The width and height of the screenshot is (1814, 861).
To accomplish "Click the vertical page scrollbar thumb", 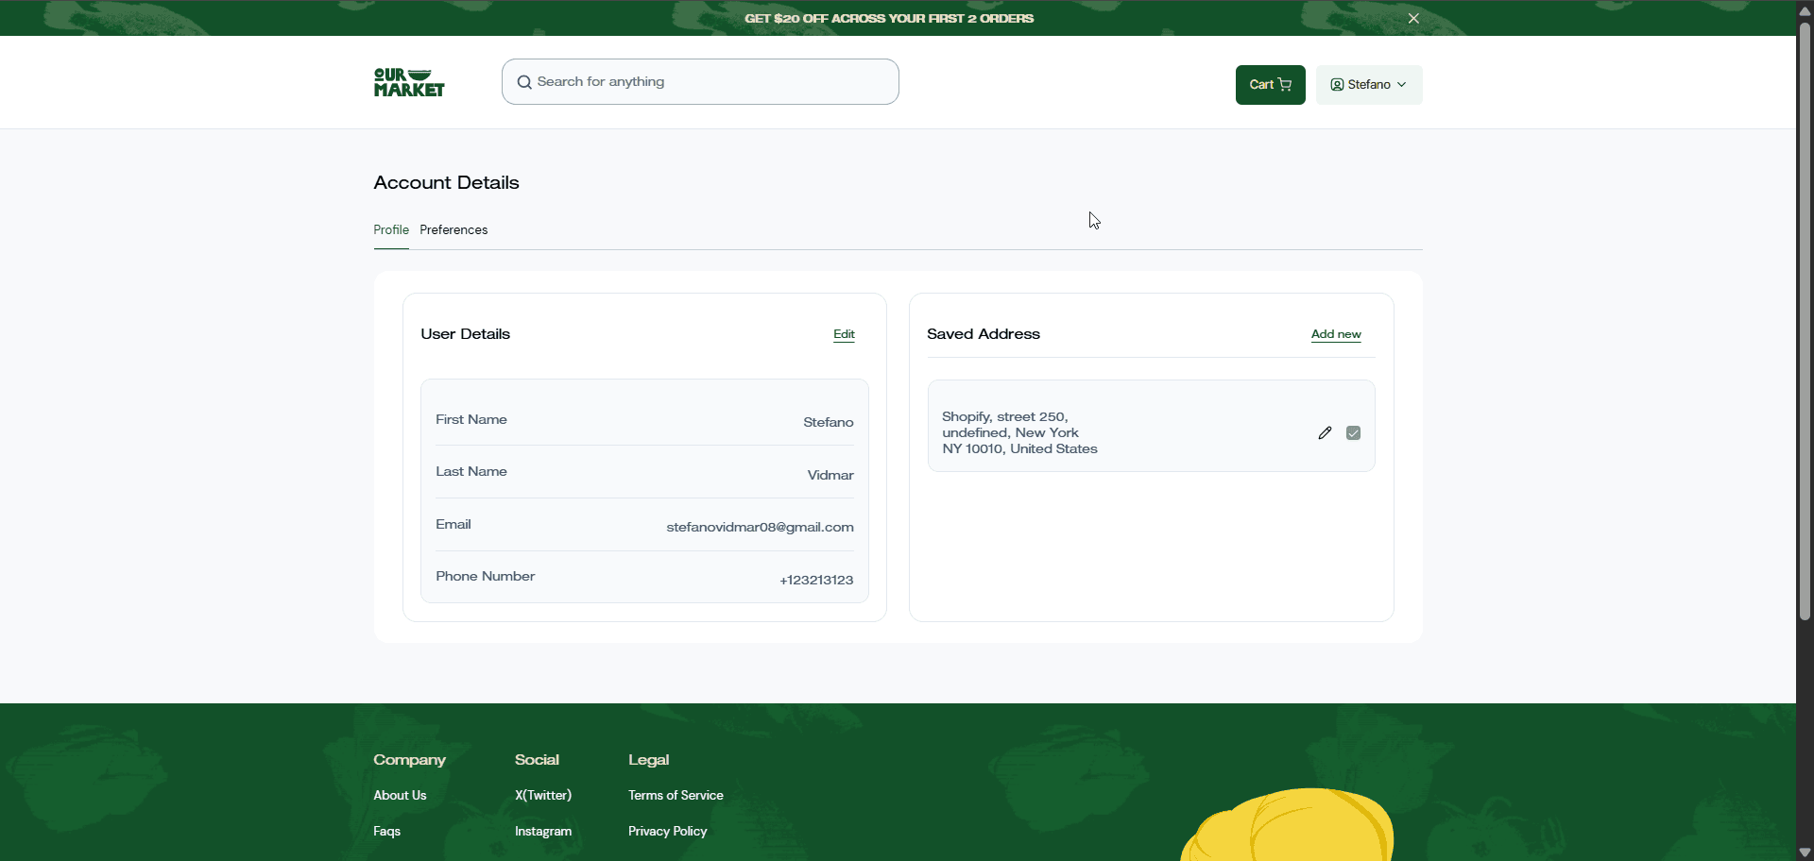I will [1805, 321].
